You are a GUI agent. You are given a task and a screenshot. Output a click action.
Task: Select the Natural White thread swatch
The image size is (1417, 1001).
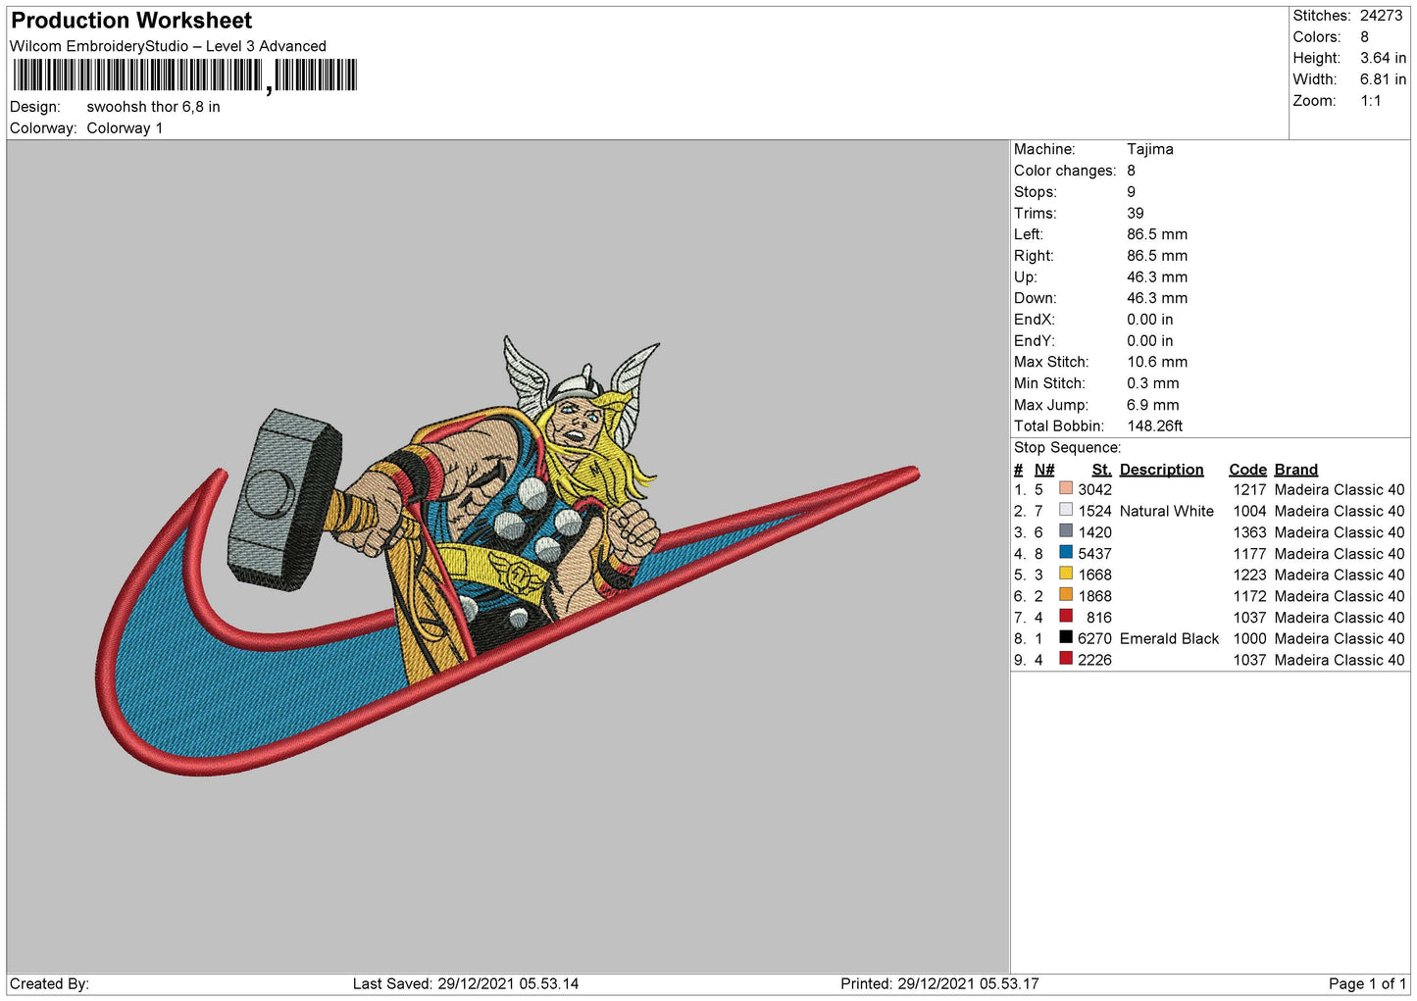coord(1065,511)
